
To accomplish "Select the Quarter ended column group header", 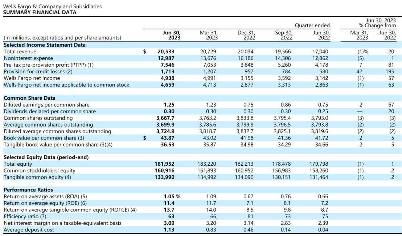I will tap(312, 25).
